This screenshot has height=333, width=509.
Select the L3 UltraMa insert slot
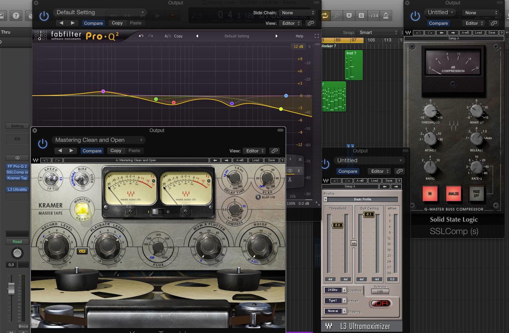[17, 190]
